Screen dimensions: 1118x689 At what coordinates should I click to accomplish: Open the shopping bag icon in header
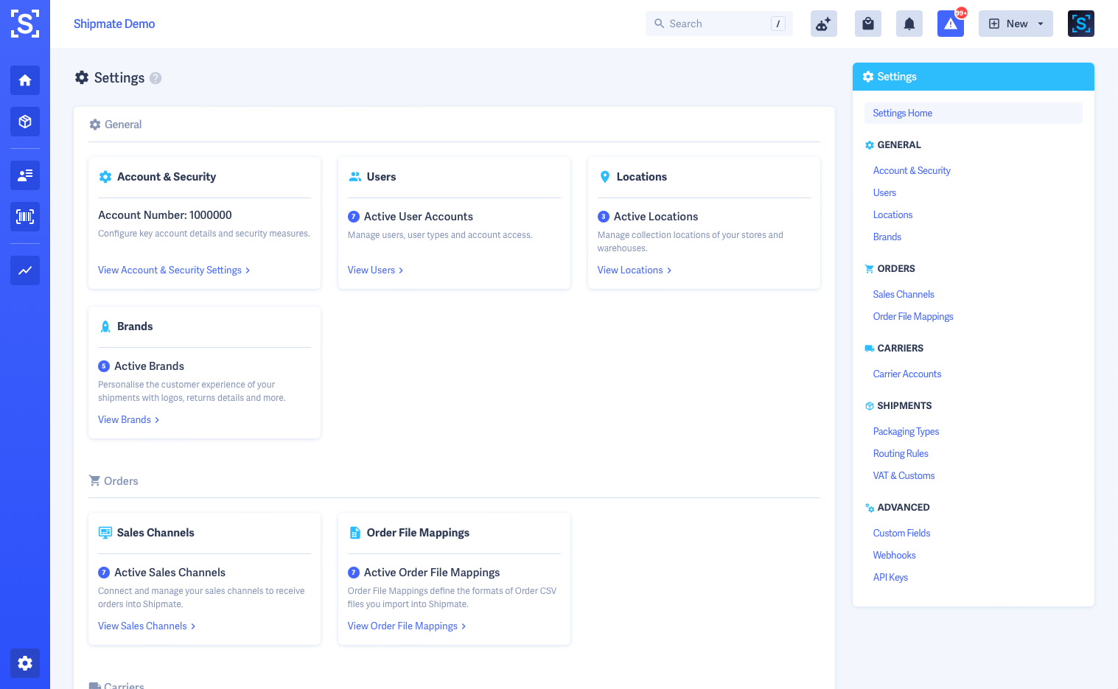[x=868, y=24]
